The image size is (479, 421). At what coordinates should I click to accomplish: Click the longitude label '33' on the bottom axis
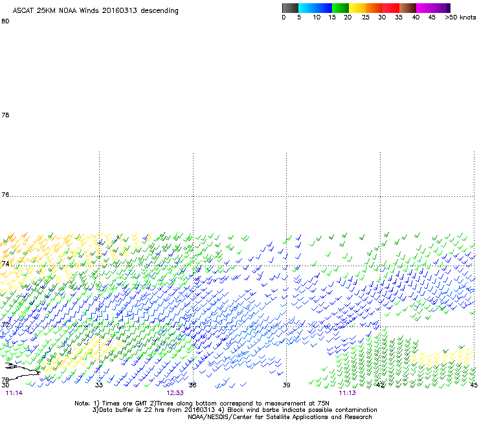click(98, 385)
